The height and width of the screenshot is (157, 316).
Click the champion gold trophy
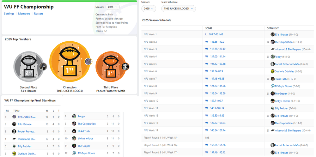click(70, 61)
